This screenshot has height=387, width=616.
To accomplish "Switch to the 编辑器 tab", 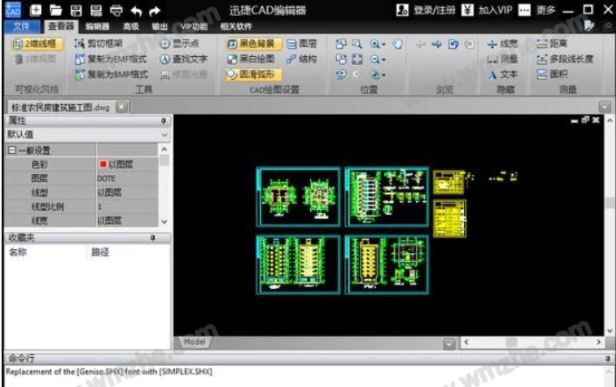I will [x=97, y=27].
